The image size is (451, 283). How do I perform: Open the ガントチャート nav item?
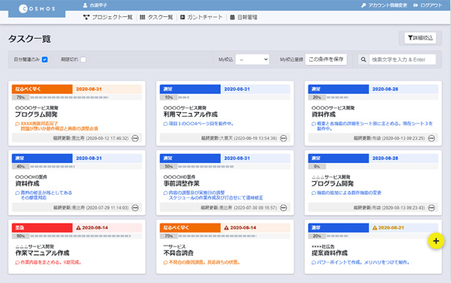(x=201, y=17)
